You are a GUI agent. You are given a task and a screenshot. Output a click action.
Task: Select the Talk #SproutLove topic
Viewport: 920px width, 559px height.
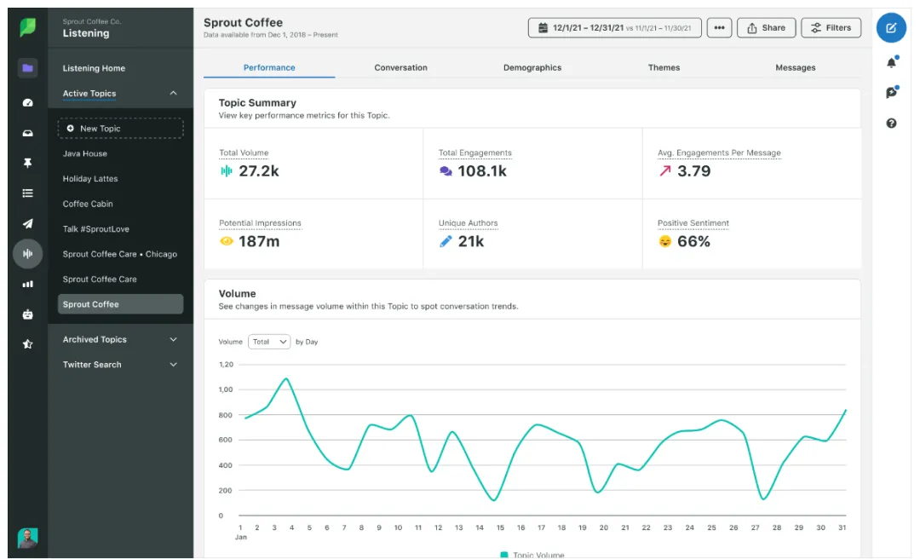point(95,229)
